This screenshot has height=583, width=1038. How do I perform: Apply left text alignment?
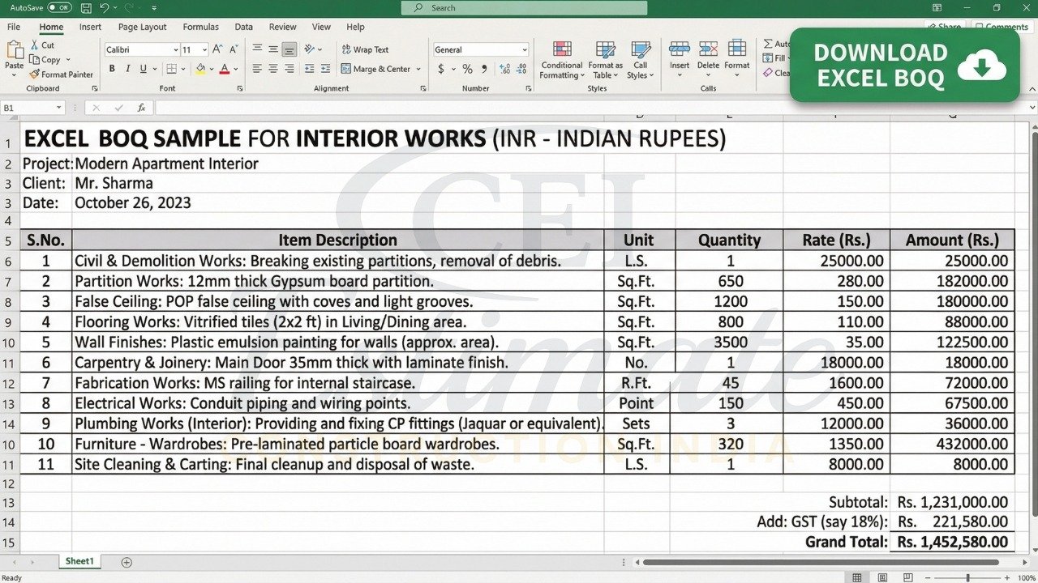click(x=257, y=69)
